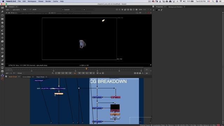Open the Global frame range dropdown
This screenshot has width=224, height=126.
pos(21,73)
